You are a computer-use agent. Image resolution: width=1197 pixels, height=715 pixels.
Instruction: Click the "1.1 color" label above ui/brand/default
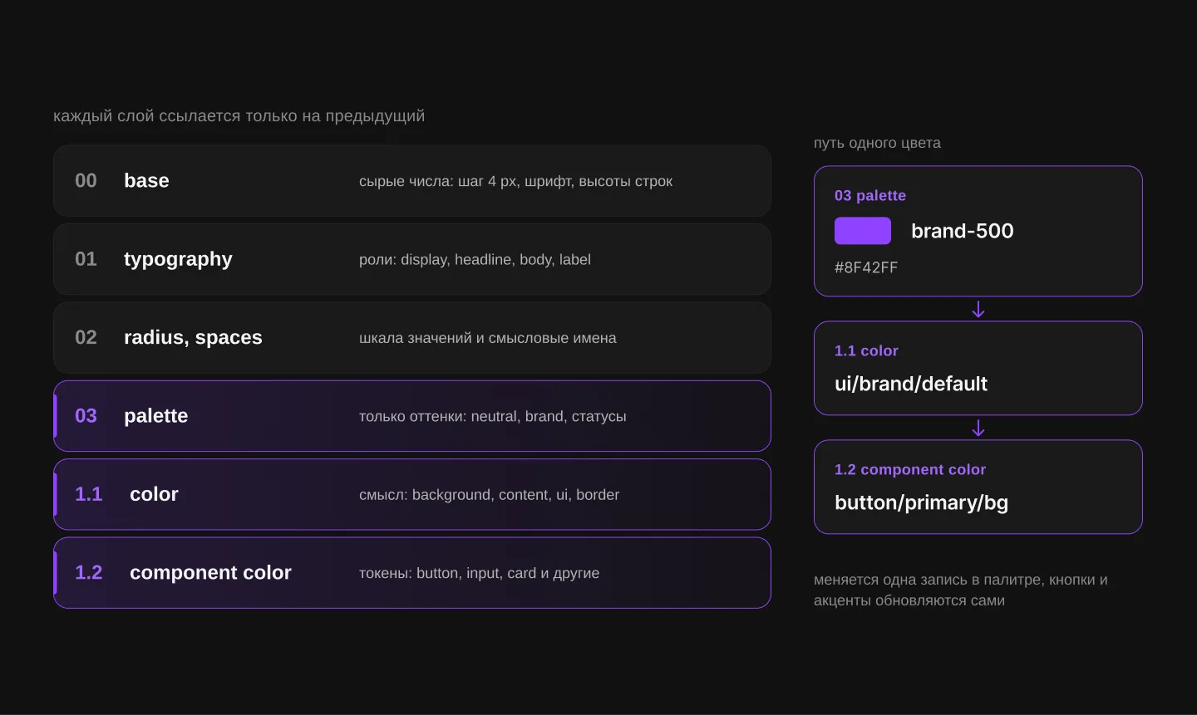tap(866, 350)
